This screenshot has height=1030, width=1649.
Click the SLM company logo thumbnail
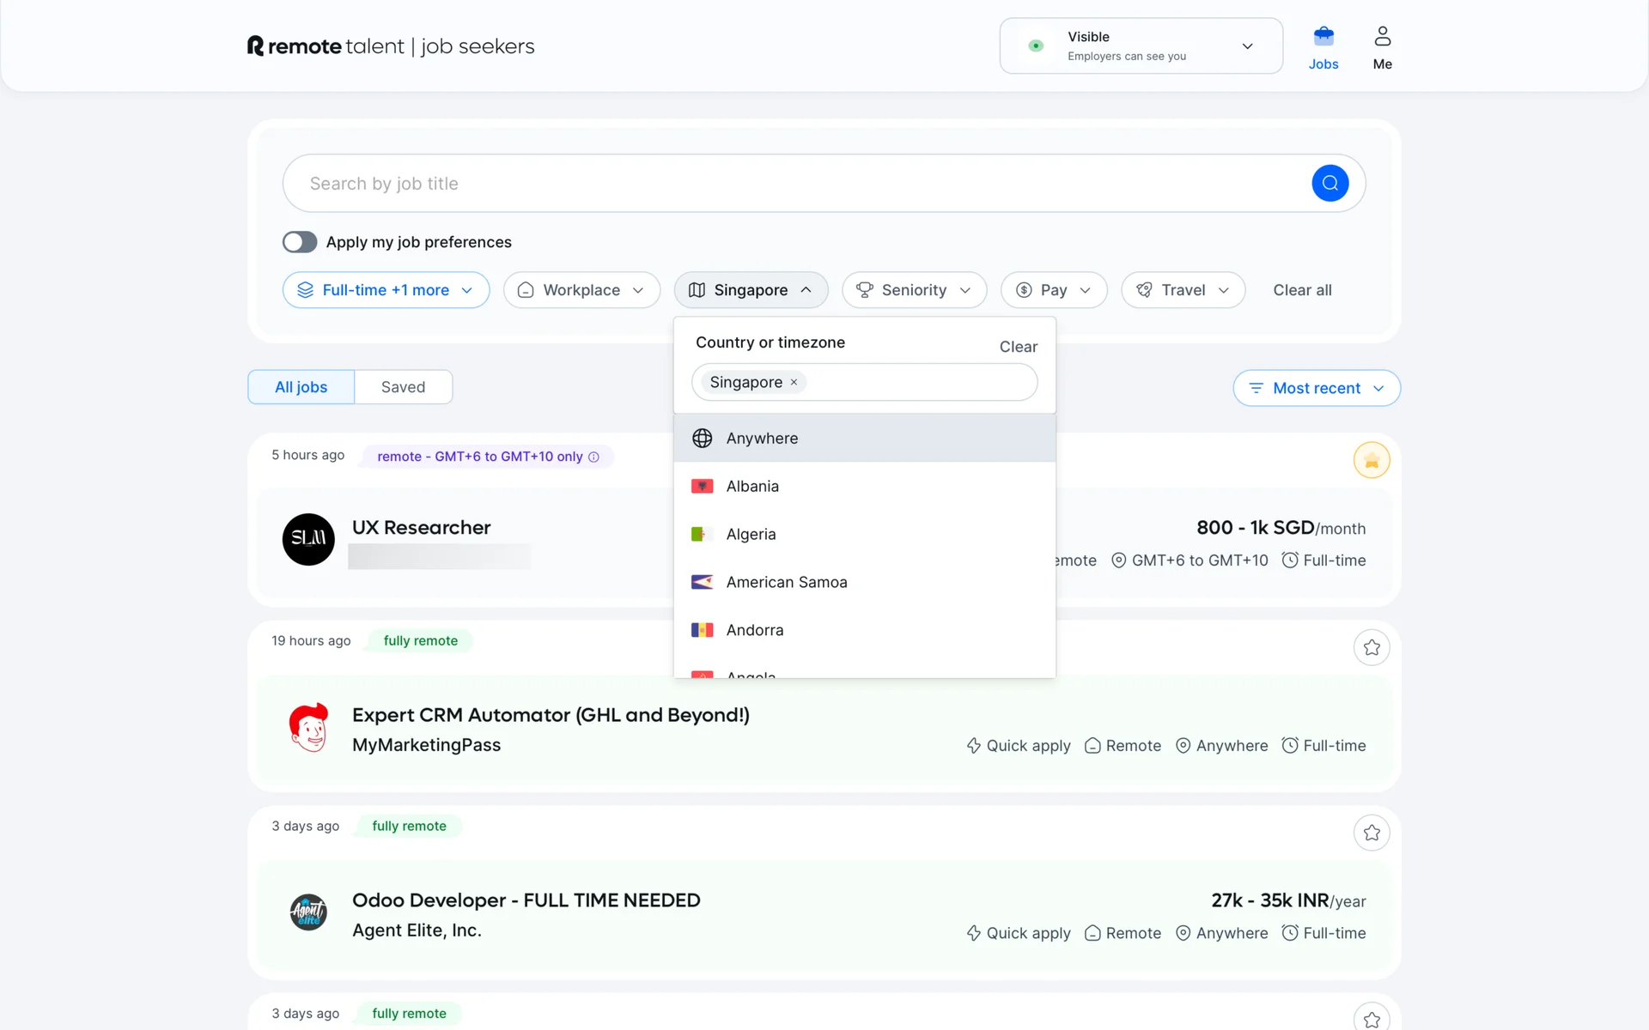point(308,539)
